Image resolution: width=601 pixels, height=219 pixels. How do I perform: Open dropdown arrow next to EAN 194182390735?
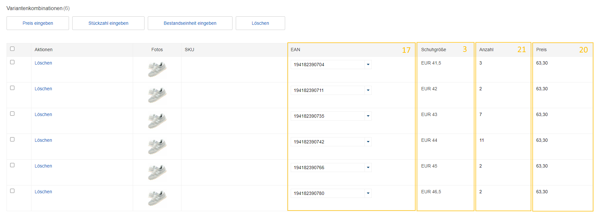[368, 116]
